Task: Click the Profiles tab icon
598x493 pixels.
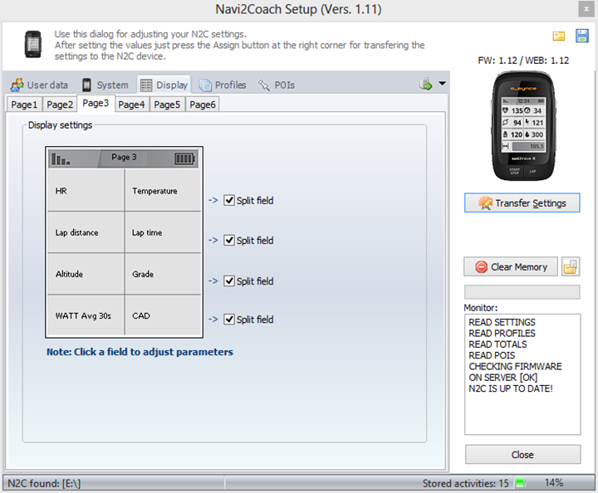Action: [205, 85]
